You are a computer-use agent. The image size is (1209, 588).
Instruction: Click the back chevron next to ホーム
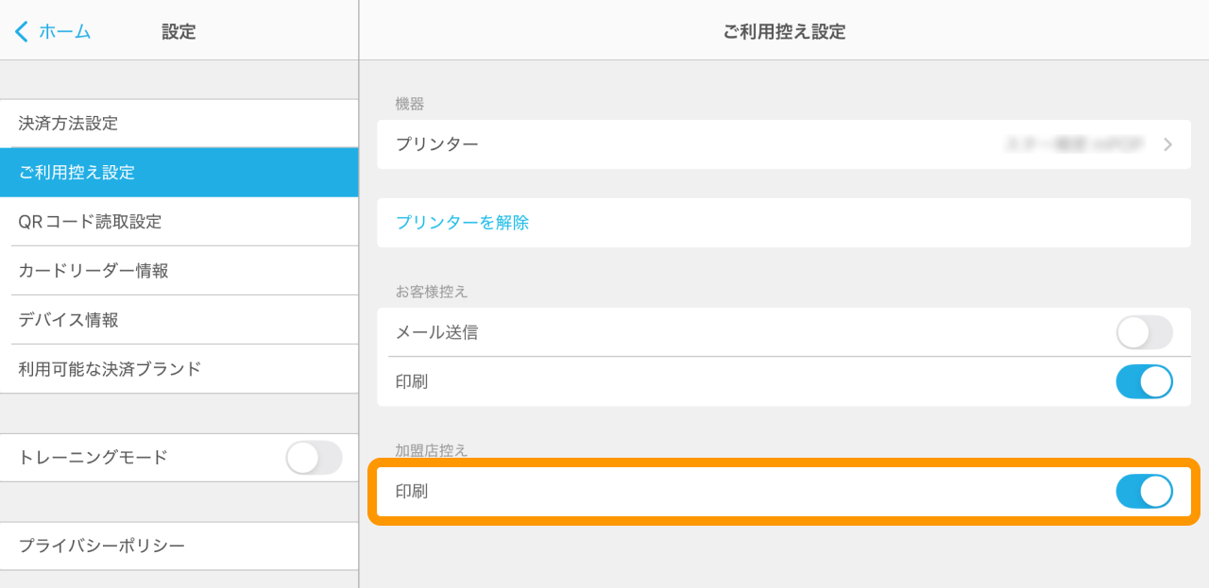(21, 31)
